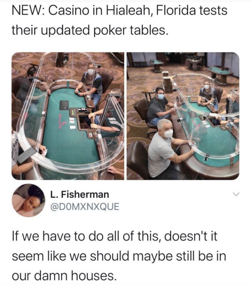Click the masked man seated at top of left photo
This screenshot has width=251, height=285.
pyautogui.click(x=91, y=82)
